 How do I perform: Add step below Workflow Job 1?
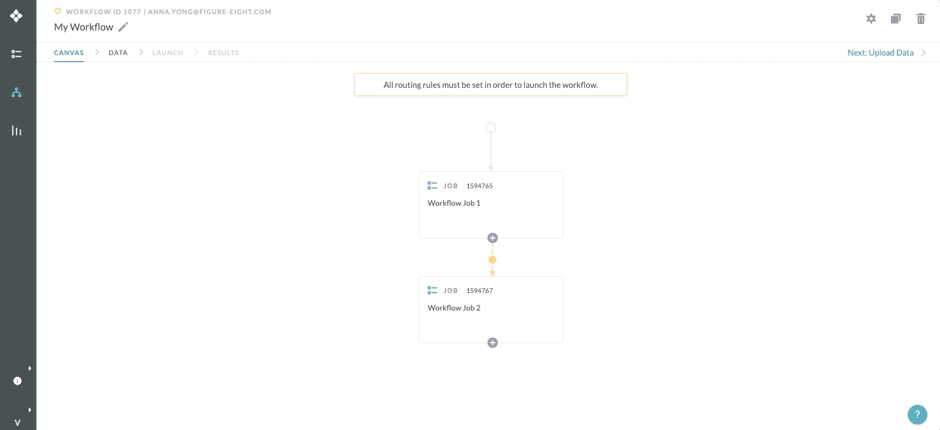click(x=492, y=238)
